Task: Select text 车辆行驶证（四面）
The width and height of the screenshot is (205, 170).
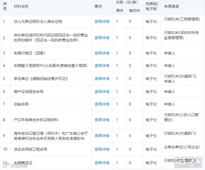Action: (x=29, y=53)
